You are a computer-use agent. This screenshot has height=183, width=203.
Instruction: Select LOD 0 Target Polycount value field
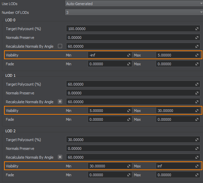click(x=130, y=29)
